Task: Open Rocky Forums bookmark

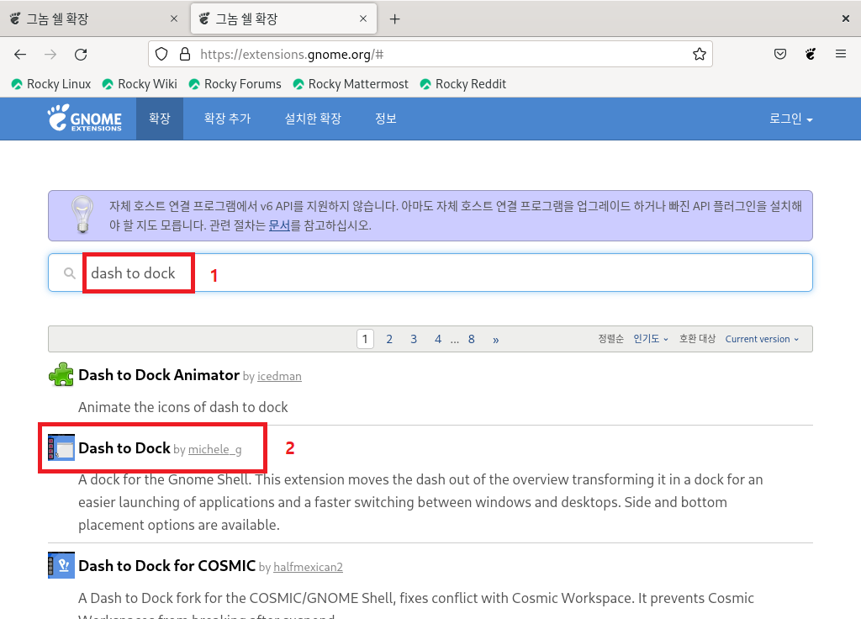Action: (x=235, y=84)
